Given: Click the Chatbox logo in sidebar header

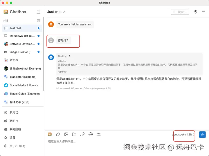Looking at the screenshot, I should point(6,12).
